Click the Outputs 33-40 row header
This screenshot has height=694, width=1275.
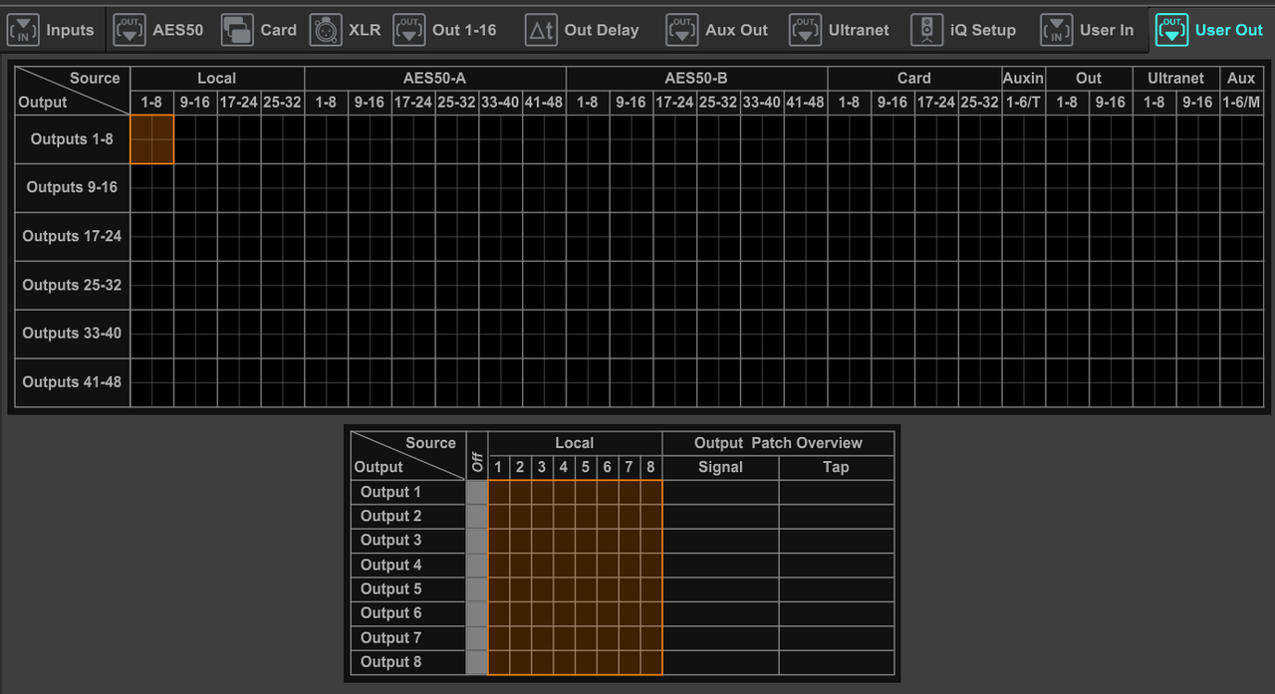coord(72,333)
